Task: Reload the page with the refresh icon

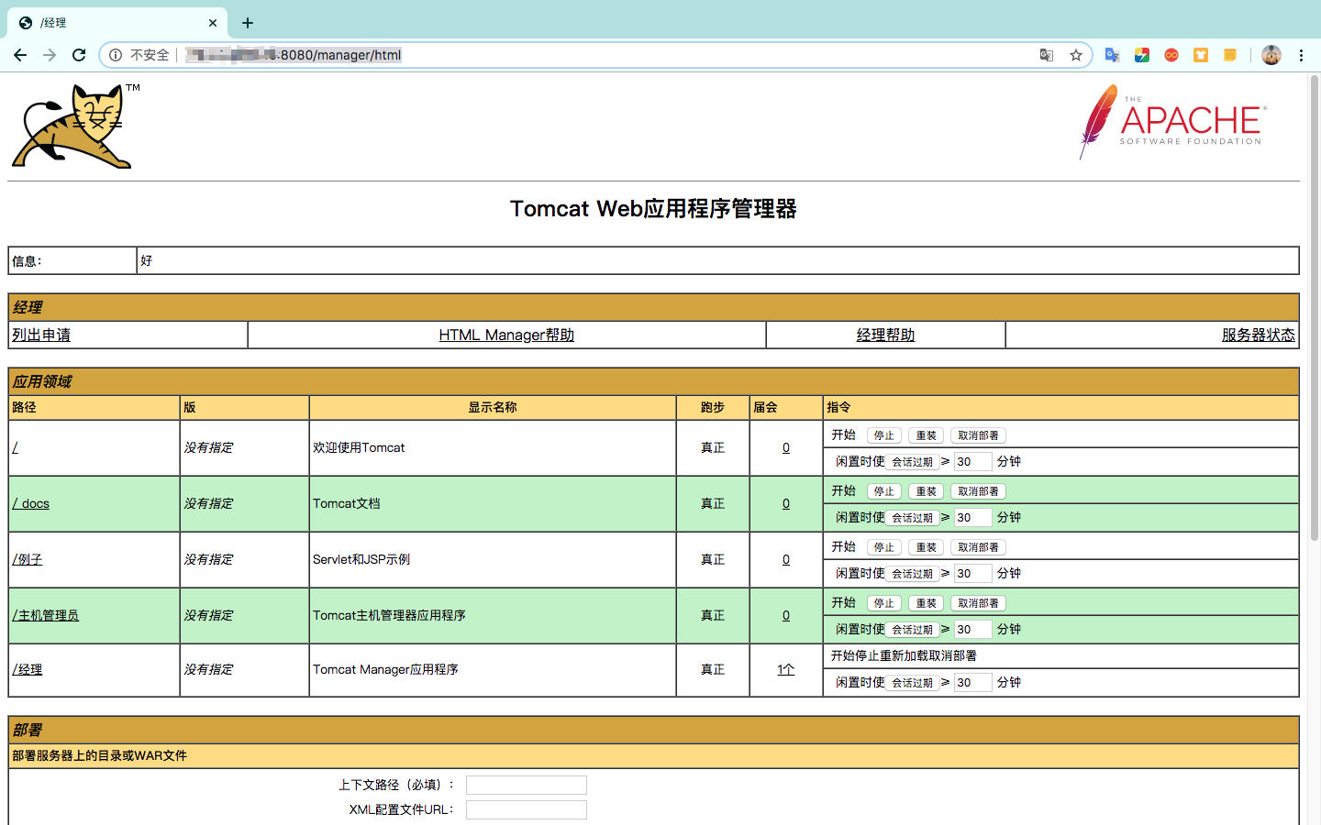Action: coord(79,55)
